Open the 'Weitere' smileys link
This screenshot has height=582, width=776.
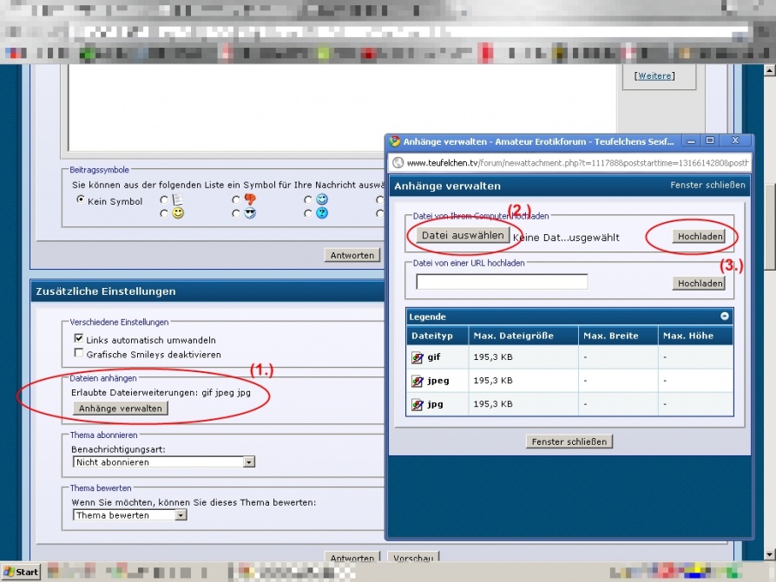point(654,76)
